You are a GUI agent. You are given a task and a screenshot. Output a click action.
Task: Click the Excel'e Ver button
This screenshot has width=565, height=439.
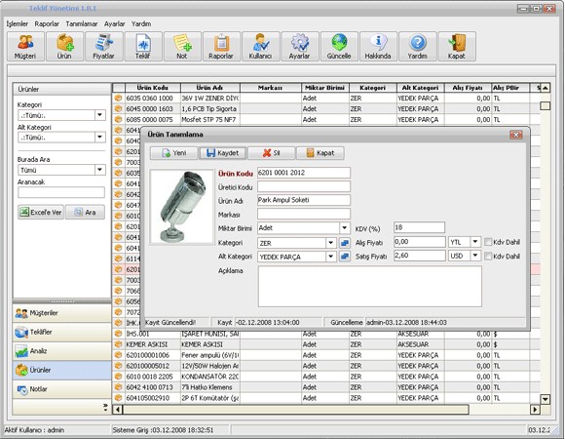tap(41, 212)
